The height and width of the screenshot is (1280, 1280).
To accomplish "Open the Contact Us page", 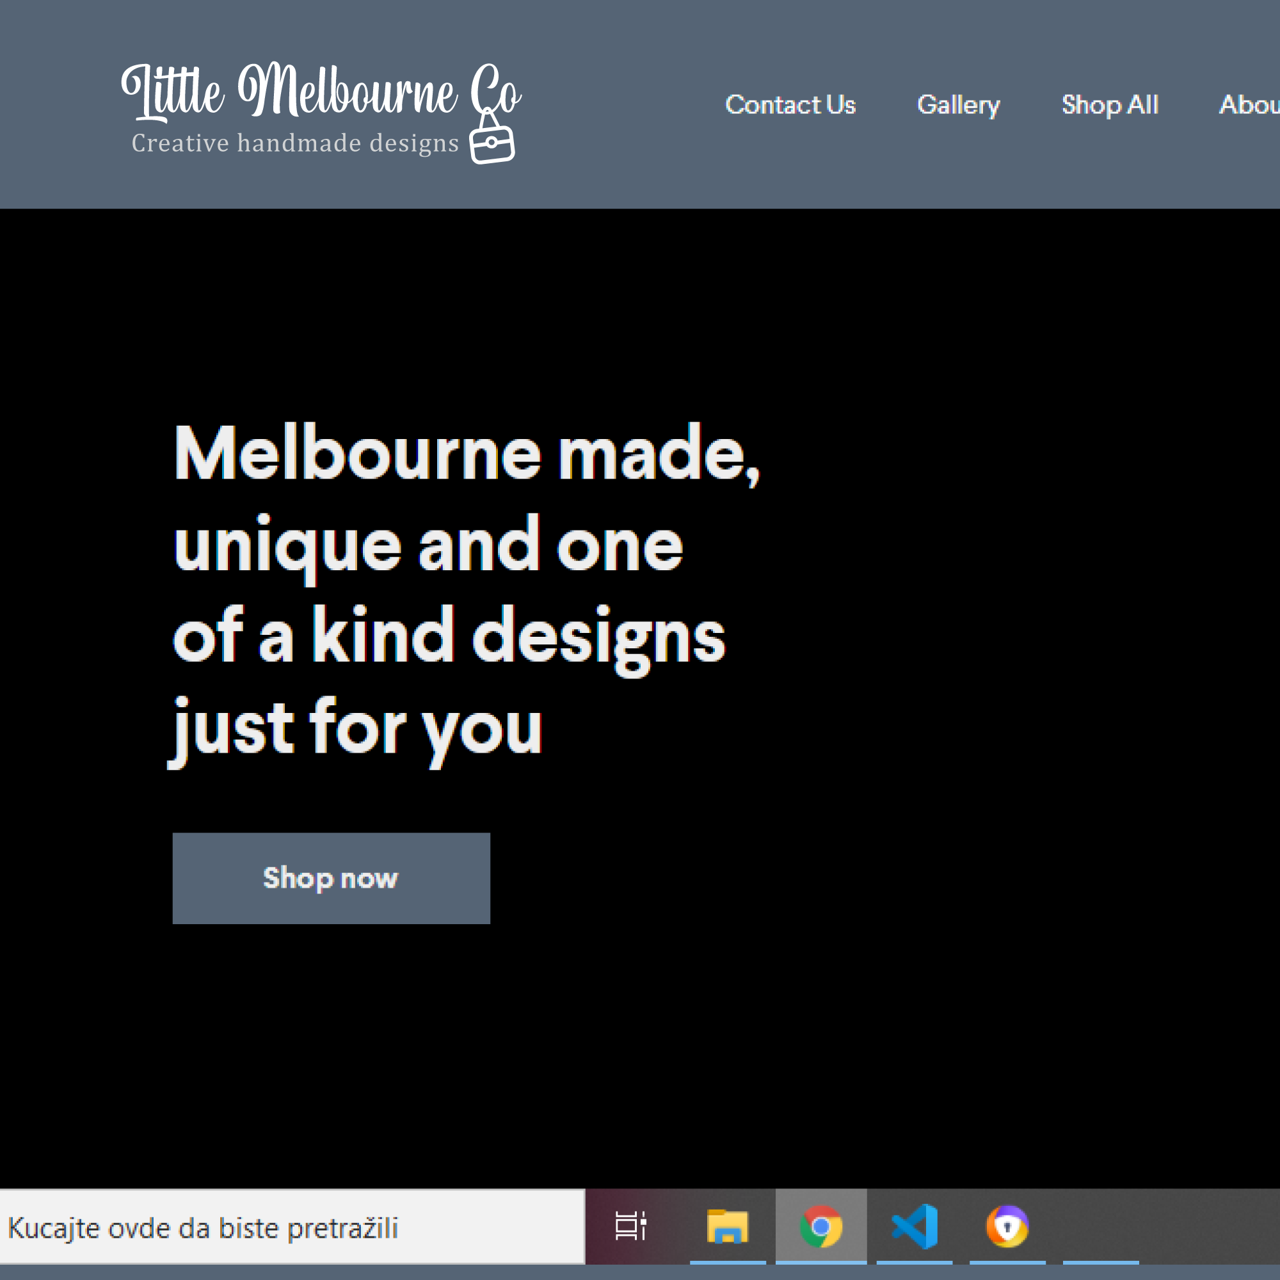I will tap(791, 105).
